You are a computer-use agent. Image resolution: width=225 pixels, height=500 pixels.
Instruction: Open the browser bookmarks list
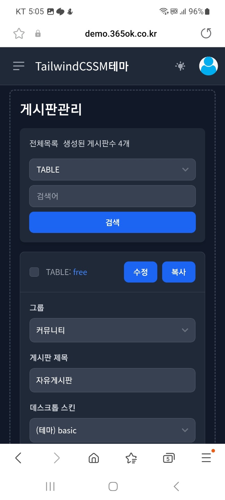click(131, 458)
